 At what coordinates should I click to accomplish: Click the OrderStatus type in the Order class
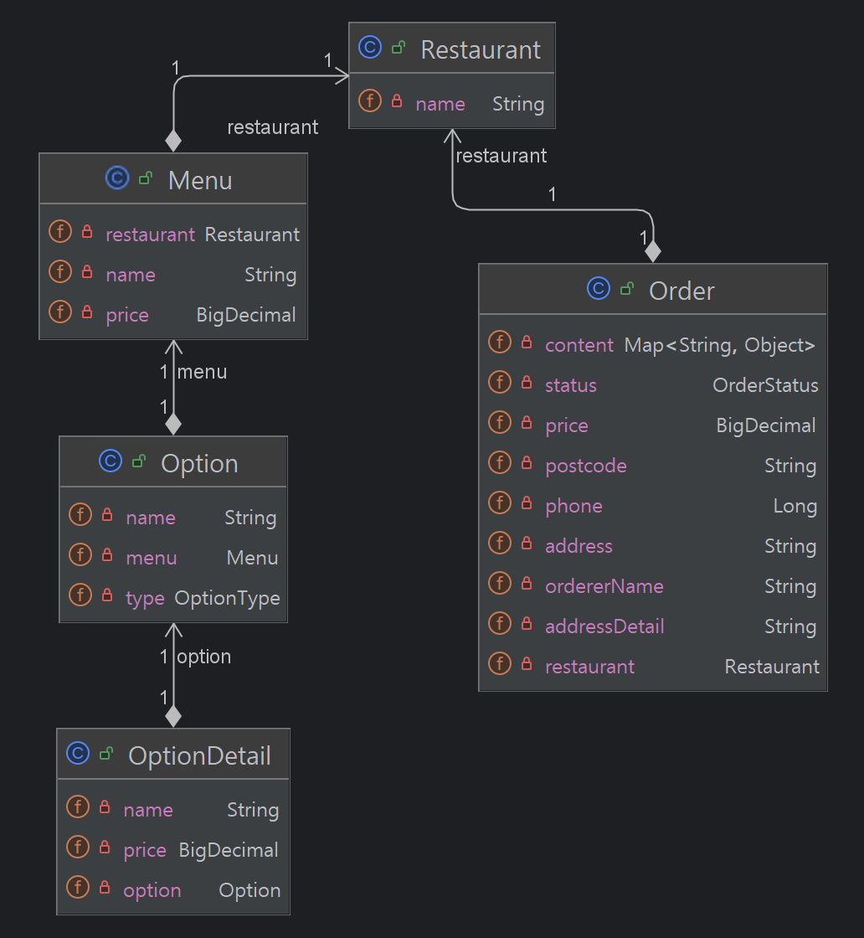[765, 385]
